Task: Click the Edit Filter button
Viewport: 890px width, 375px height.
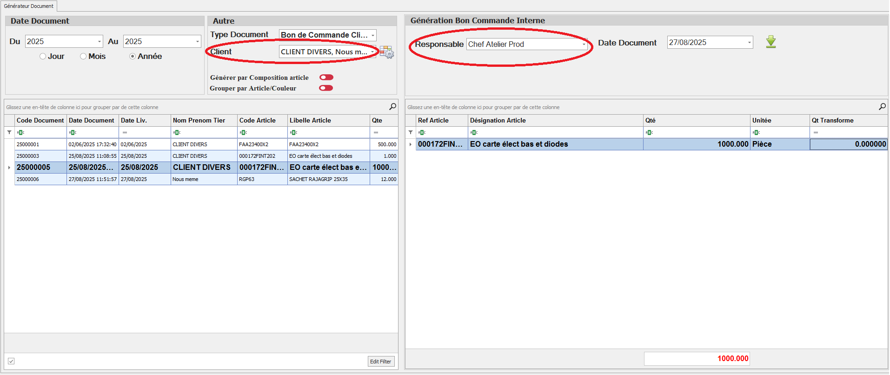Action: pos(380,362)
